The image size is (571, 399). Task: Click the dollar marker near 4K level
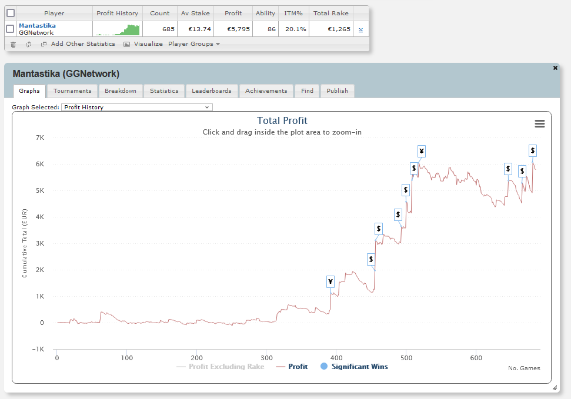coord(398,214)
